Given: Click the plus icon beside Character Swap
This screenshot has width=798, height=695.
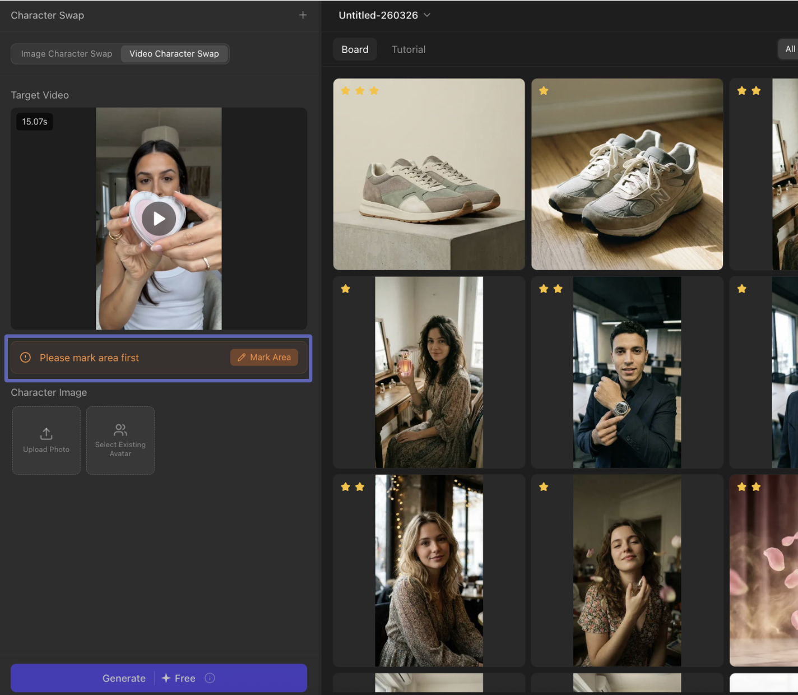Looking at the screenshot, I should 303,15.
